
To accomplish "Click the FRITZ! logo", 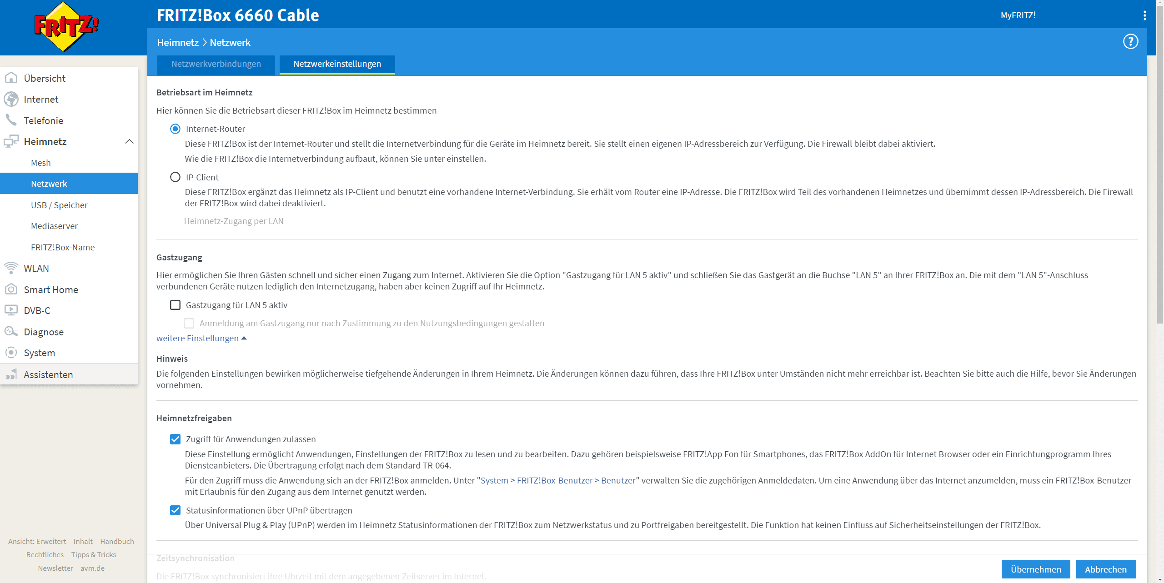I will (x=66, y=26).
